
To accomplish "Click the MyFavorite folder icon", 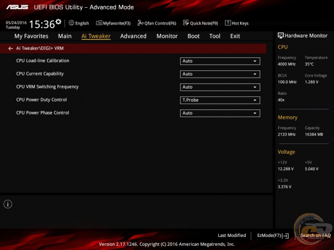I will pyautogui.click(x=99, y=23).
